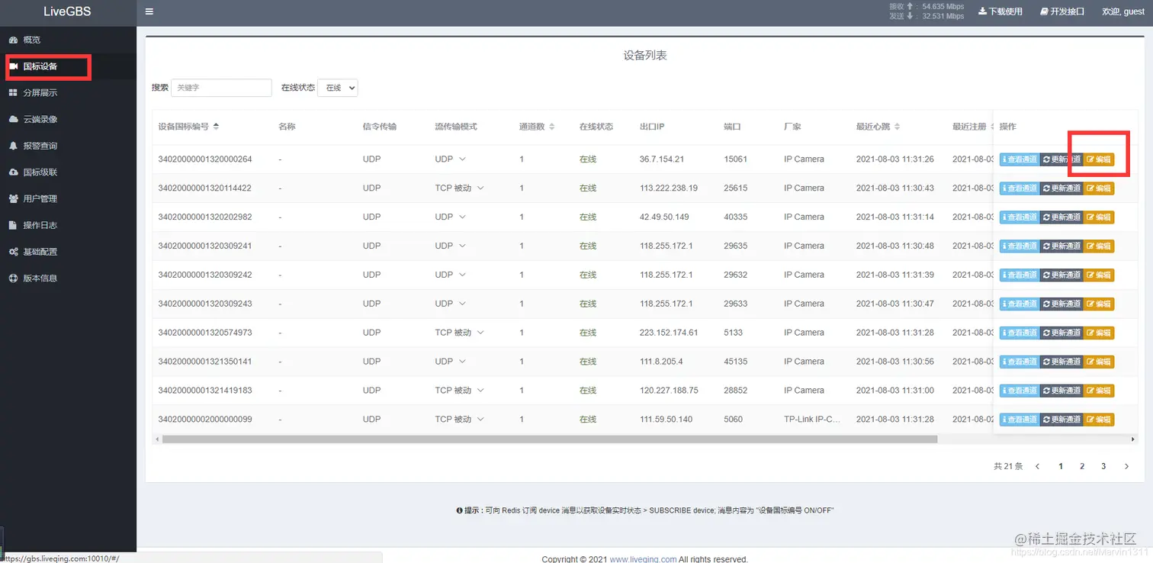Focus the 关键字 search input field
This screenshot has width=1153, height=563.
tap(221, 88)
